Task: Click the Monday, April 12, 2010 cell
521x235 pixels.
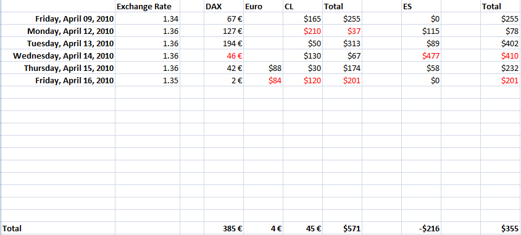Action: point(58,31)
